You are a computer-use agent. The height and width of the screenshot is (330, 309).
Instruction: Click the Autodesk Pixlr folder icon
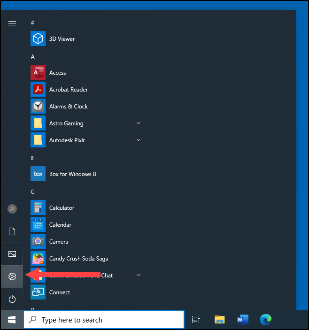(x=38, y=140)
